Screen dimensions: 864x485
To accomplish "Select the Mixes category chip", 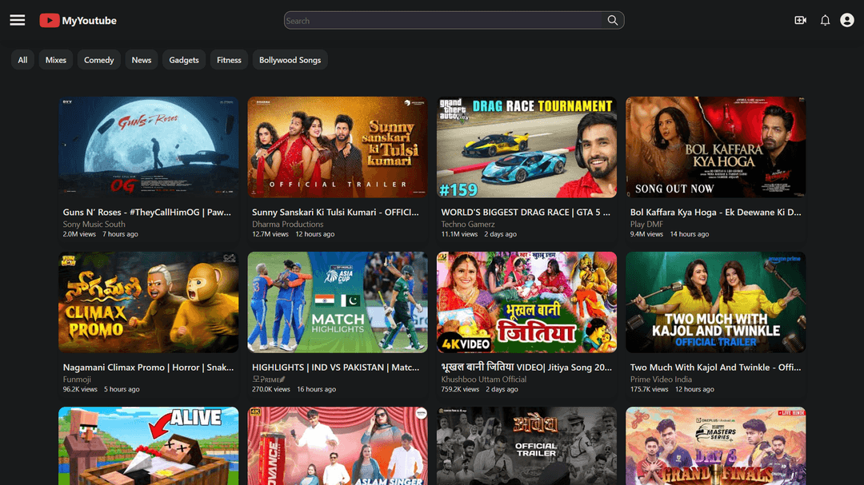I will coord(56,60).
